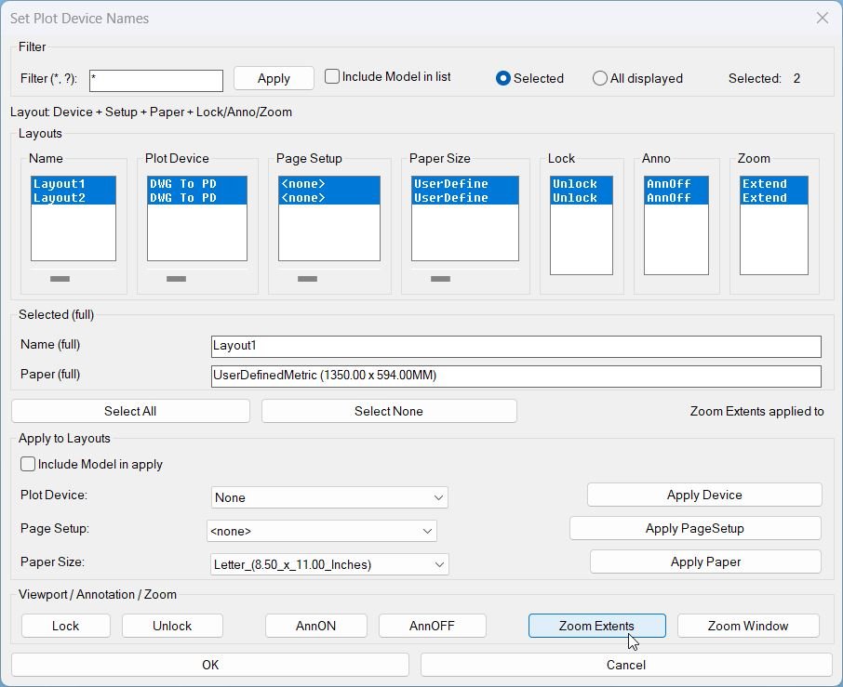Click the Zoom Window button
Screen dimensions: 843x687
747,626
